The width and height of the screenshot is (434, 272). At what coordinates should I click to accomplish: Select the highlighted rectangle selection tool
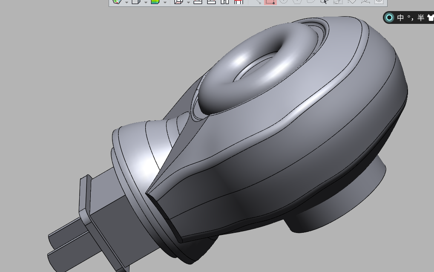pos(270,2)
